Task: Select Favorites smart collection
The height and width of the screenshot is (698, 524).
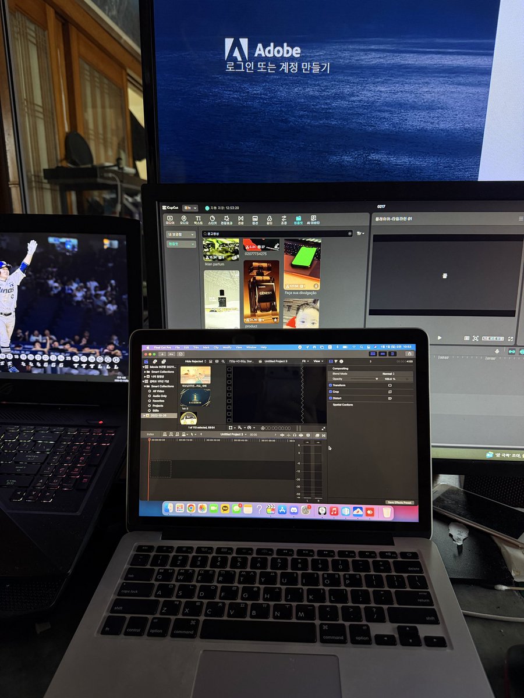Action: coord(158,401)
